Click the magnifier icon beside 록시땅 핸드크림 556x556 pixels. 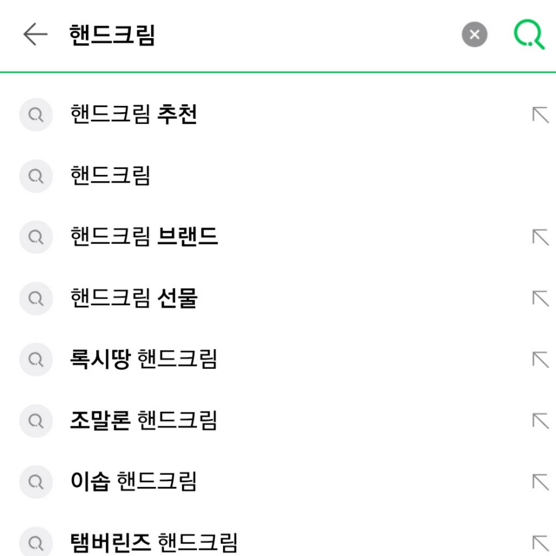[x=36, y=359]
